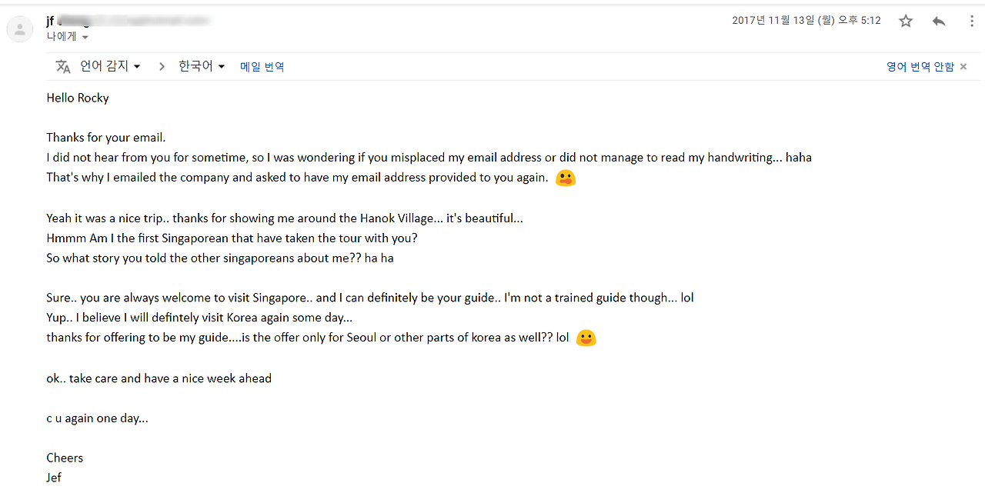
Task: Click the redacted sender email address
Action: (x=135, y=21)
